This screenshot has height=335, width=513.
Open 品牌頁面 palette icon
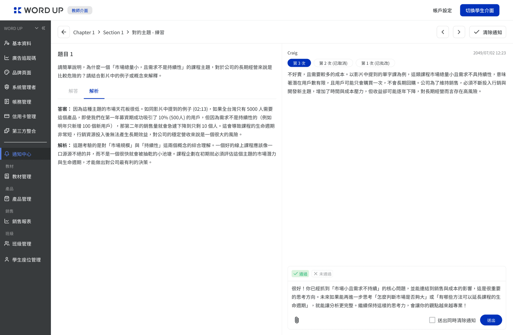(x=7, y=72)
